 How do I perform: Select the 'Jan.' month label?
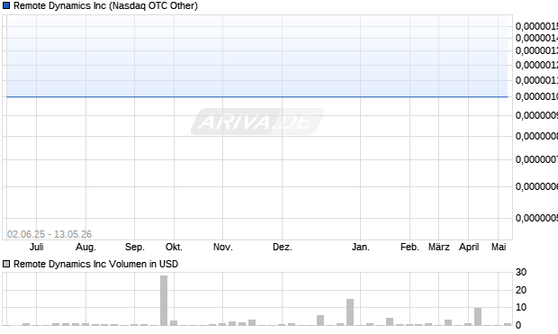pyautogui.click(x=361, y=247)
